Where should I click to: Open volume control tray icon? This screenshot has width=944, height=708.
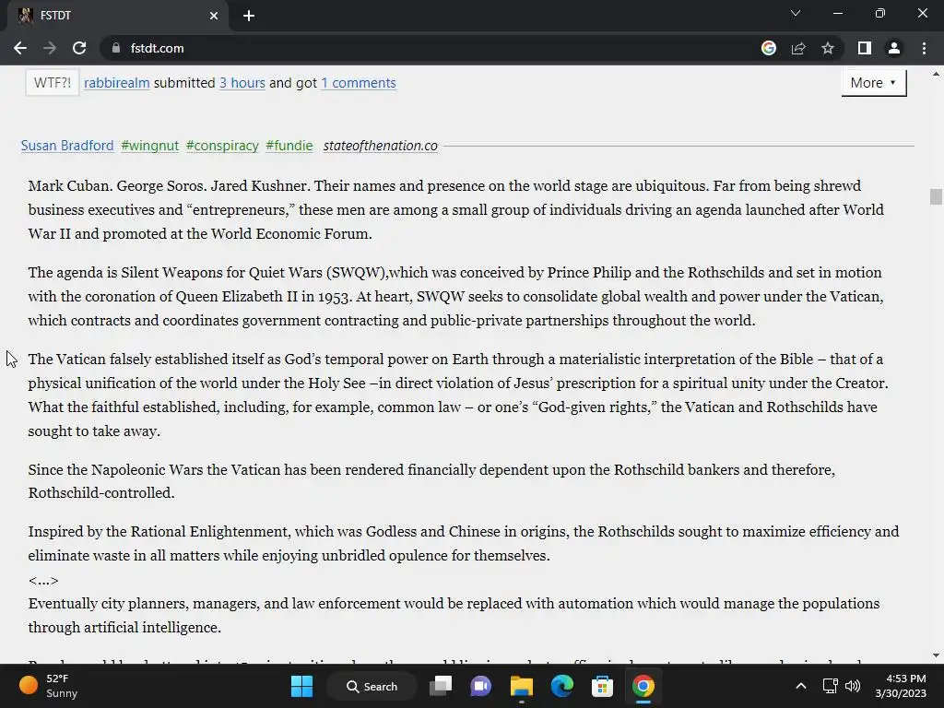(x=853, y=686)
